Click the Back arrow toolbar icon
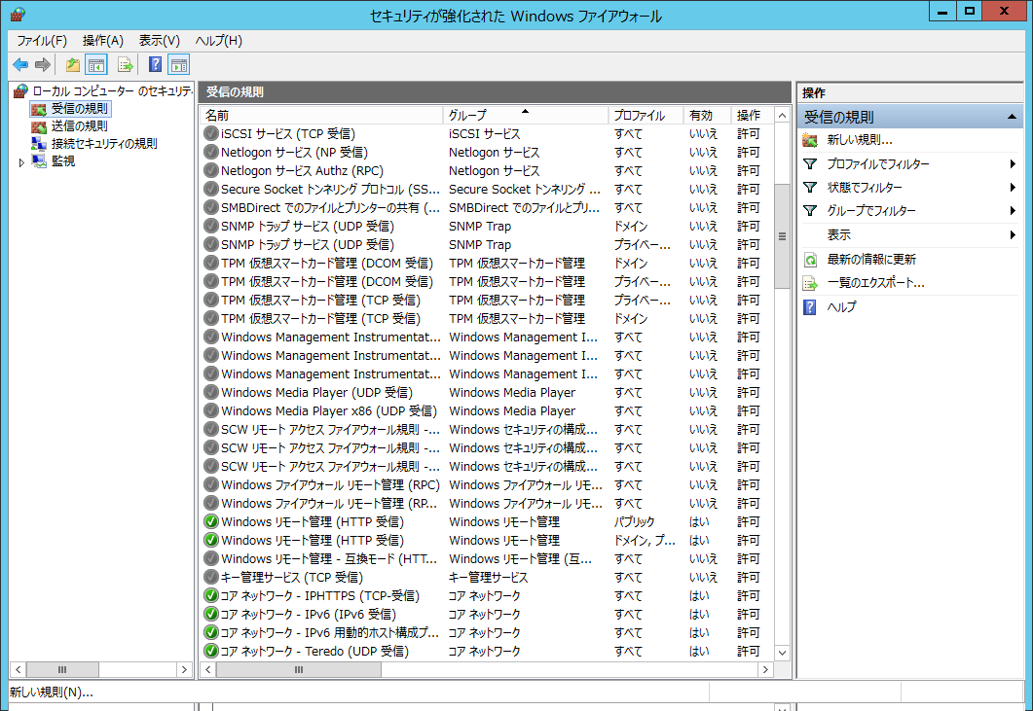 (x=20, y=65)
